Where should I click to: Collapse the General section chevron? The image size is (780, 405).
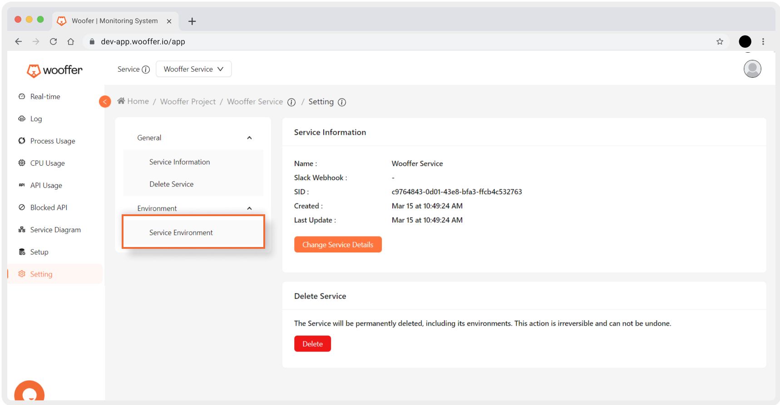point(249,138)
